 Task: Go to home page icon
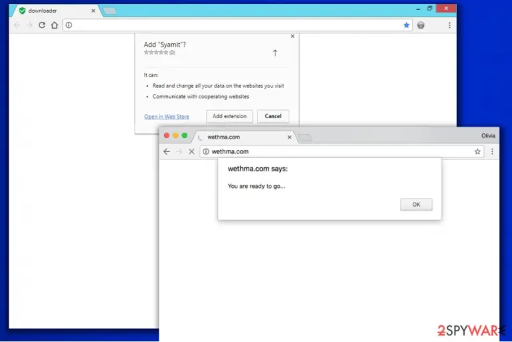coord(55,25)
